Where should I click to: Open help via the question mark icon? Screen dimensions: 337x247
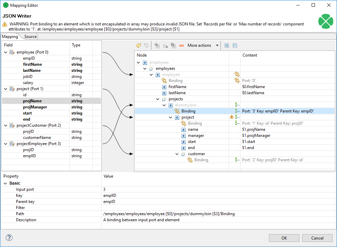pyautogui.click(x=9, y=238)
